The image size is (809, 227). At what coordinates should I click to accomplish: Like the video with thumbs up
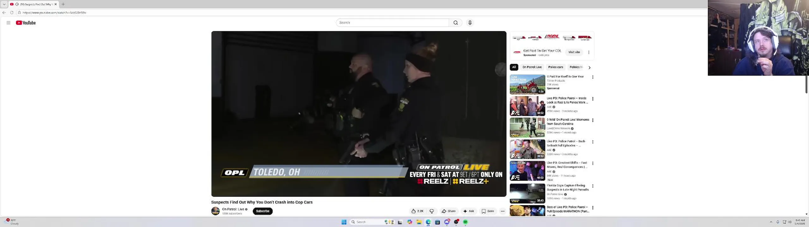pyautogui.click(x=417, y=211)
